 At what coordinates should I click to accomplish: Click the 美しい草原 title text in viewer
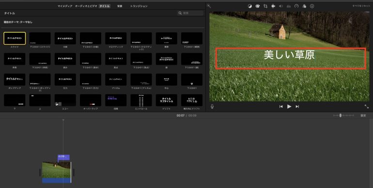coord(289,55)
